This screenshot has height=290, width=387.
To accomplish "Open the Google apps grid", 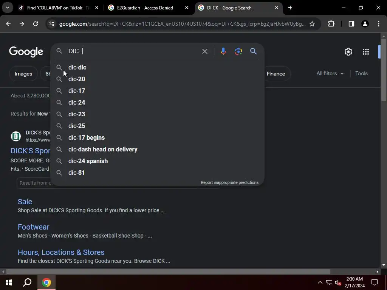I will 365,51.
